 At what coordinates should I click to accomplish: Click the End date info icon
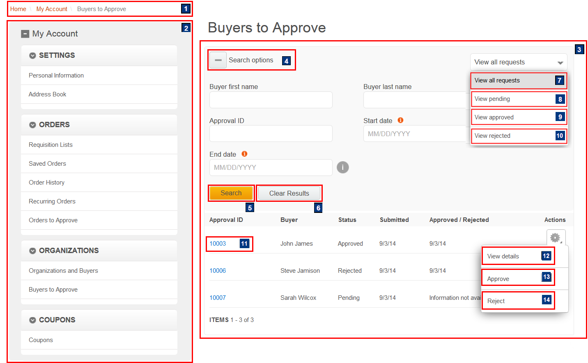tap(244, 153)
